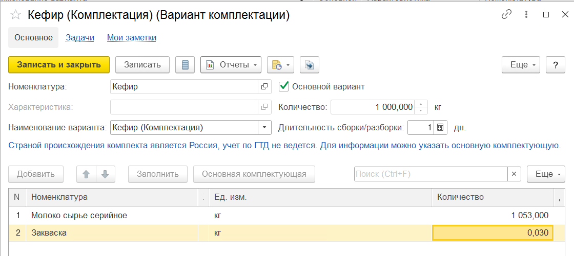Image resolution: width=574 pixels, height=256 pixels.
Task: Click the Характеристика open icon
Action: [x=264, y=107]
